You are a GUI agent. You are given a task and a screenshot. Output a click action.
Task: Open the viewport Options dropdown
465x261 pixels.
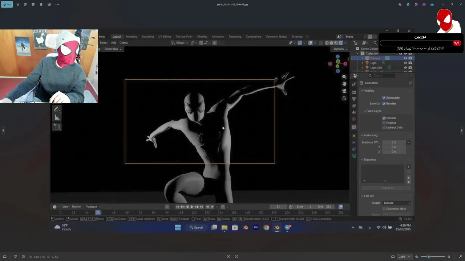tap(340, 49)
